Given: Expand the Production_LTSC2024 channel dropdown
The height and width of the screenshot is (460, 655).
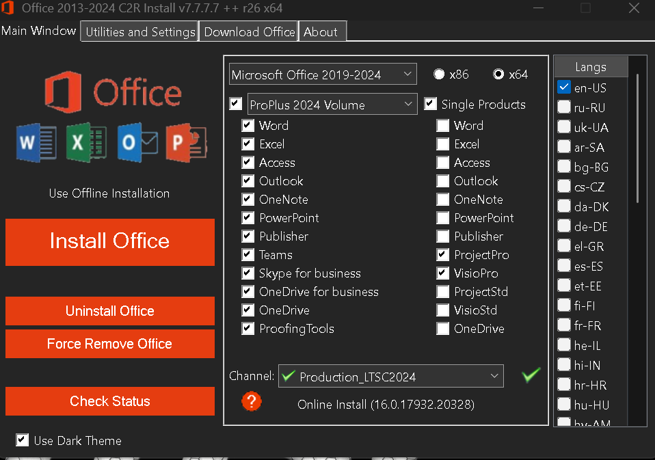Looking at the screenshot, I should [x=391, y=376].
